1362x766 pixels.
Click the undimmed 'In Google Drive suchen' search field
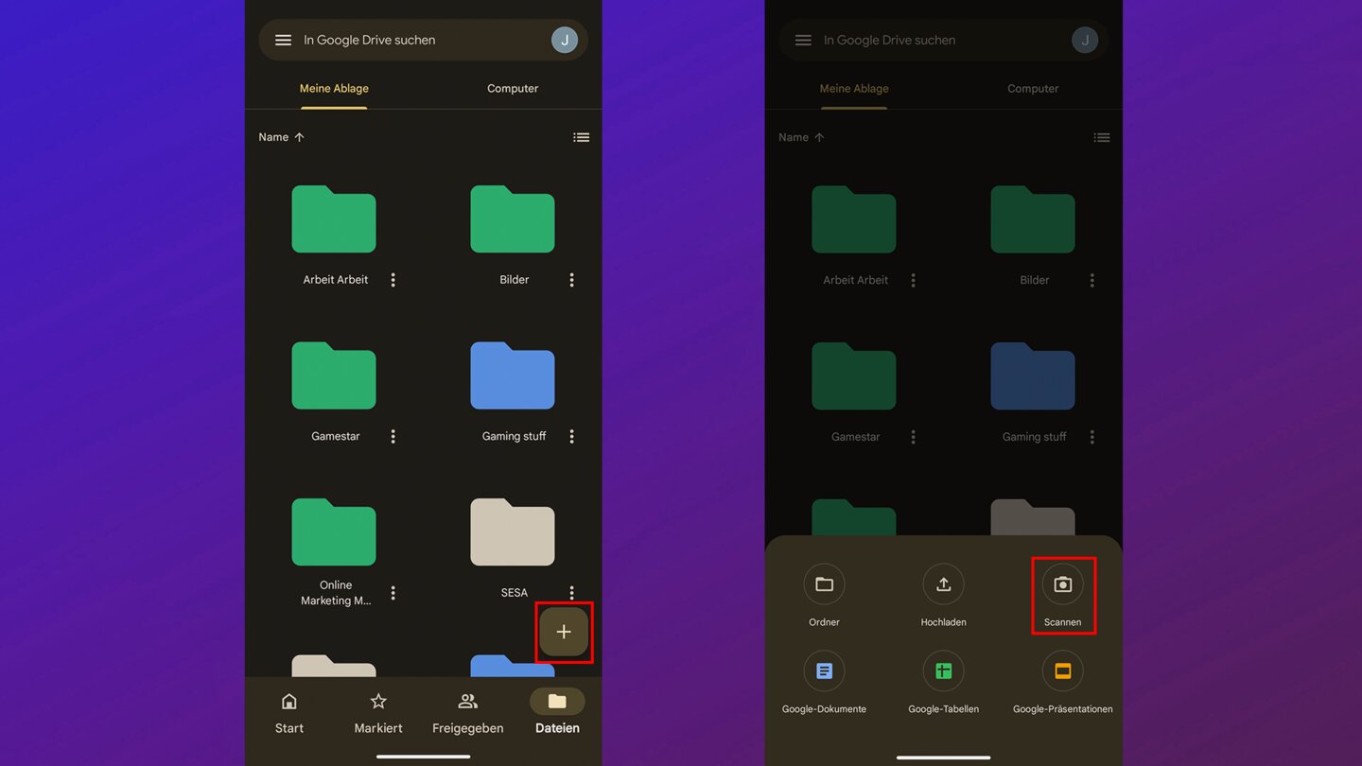(416, 40)
